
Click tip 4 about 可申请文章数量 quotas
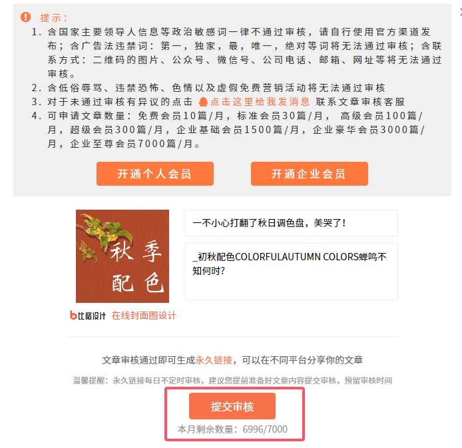228,130
